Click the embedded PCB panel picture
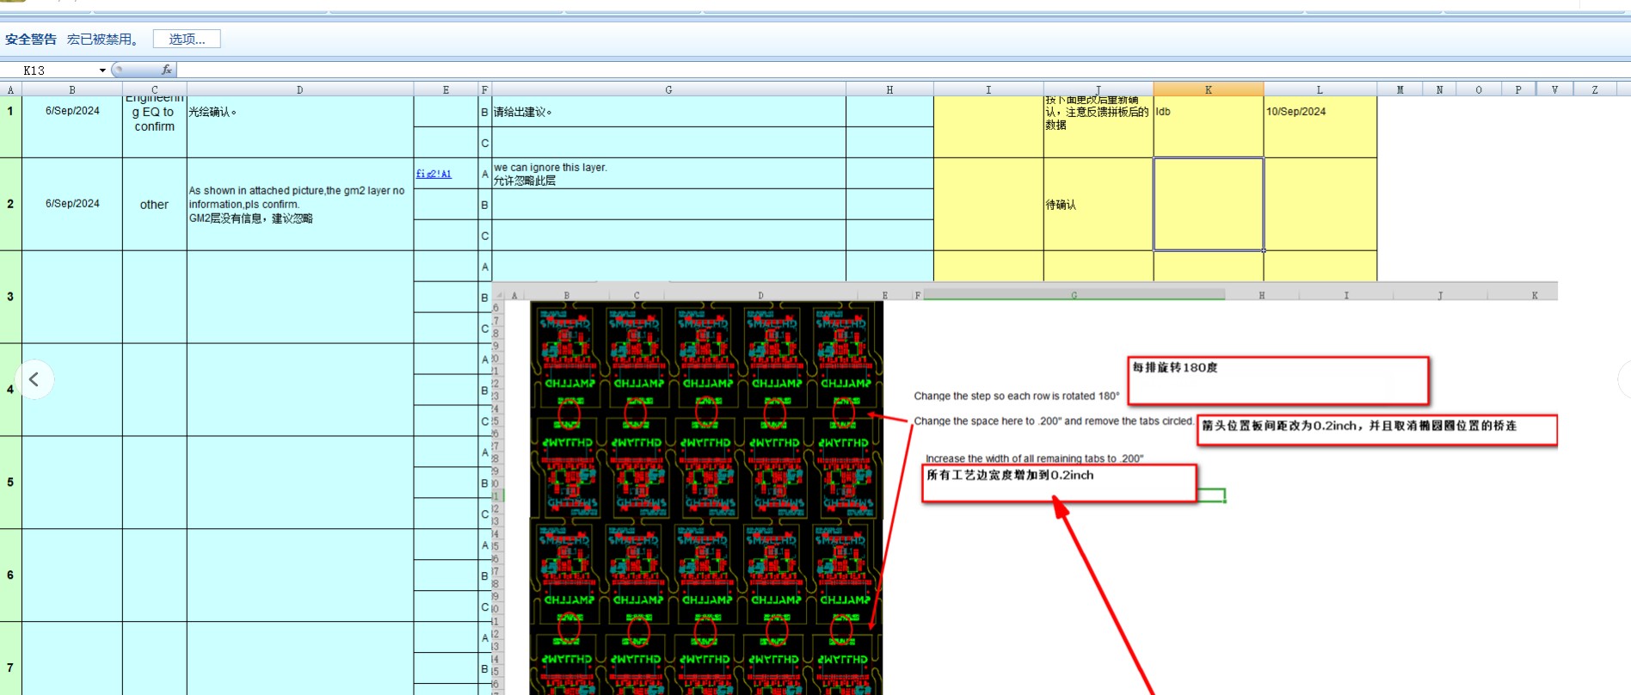Viewport: 1631px width, 695px height. [x=706, y=497]
